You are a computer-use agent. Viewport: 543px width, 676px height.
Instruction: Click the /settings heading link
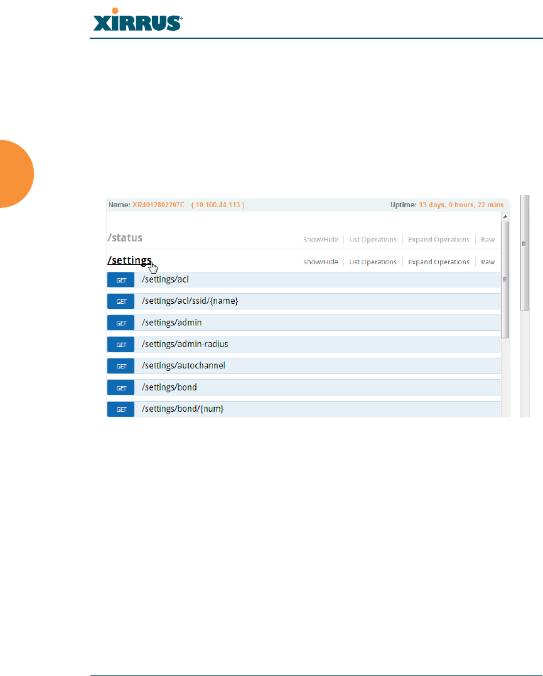[x=129, y=260]
